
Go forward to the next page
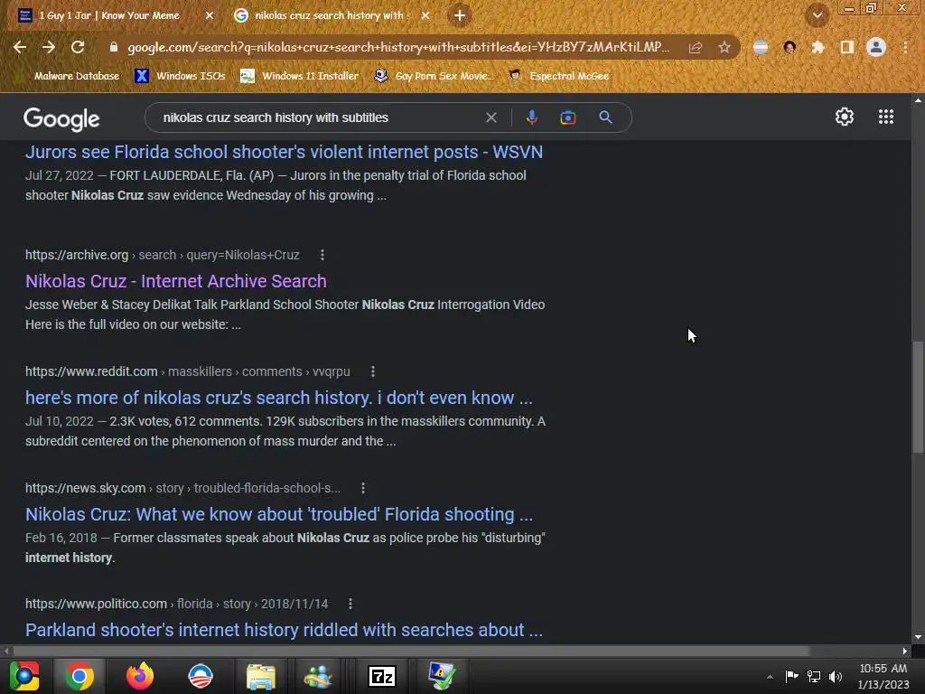tap(49, 47)
